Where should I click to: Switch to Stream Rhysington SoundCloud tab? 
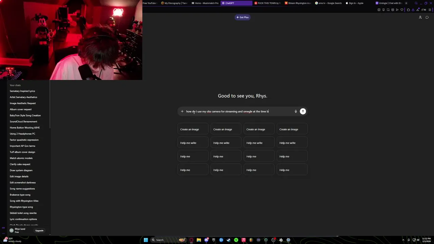(x=298, y=3)
